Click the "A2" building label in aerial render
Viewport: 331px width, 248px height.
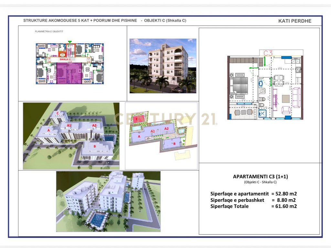point(94,125)
